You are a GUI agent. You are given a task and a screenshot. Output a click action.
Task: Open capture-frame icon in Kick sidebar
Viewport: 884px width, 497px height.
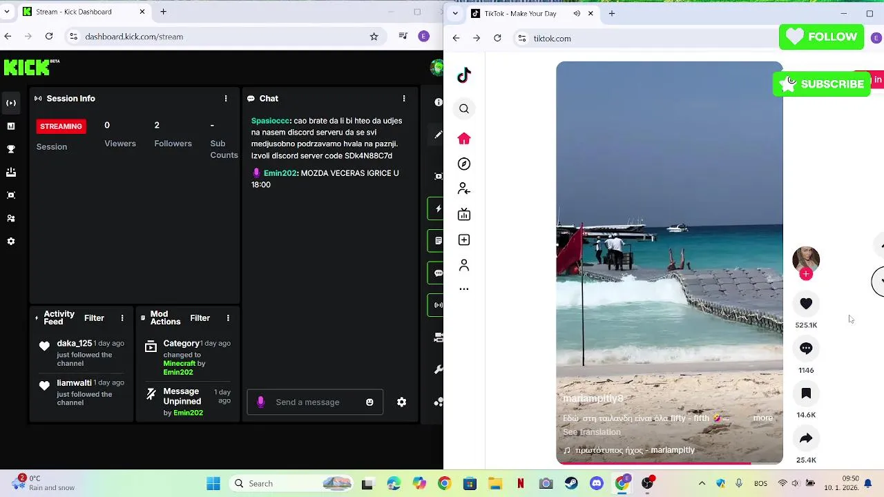(x=11, y=195)
